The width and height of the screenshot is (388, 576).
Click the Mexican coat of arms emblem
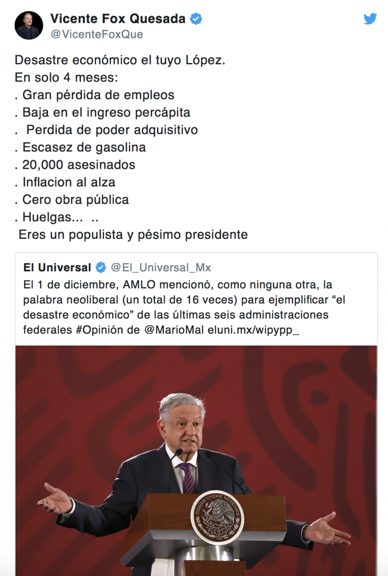click(x=217, y=516)
